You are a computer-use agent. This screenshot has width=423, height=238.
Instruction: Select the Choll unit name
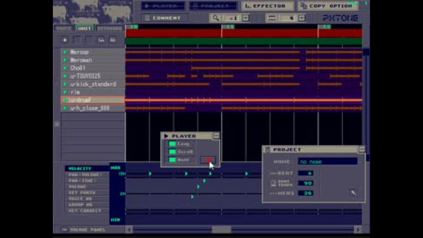[78, 68]
